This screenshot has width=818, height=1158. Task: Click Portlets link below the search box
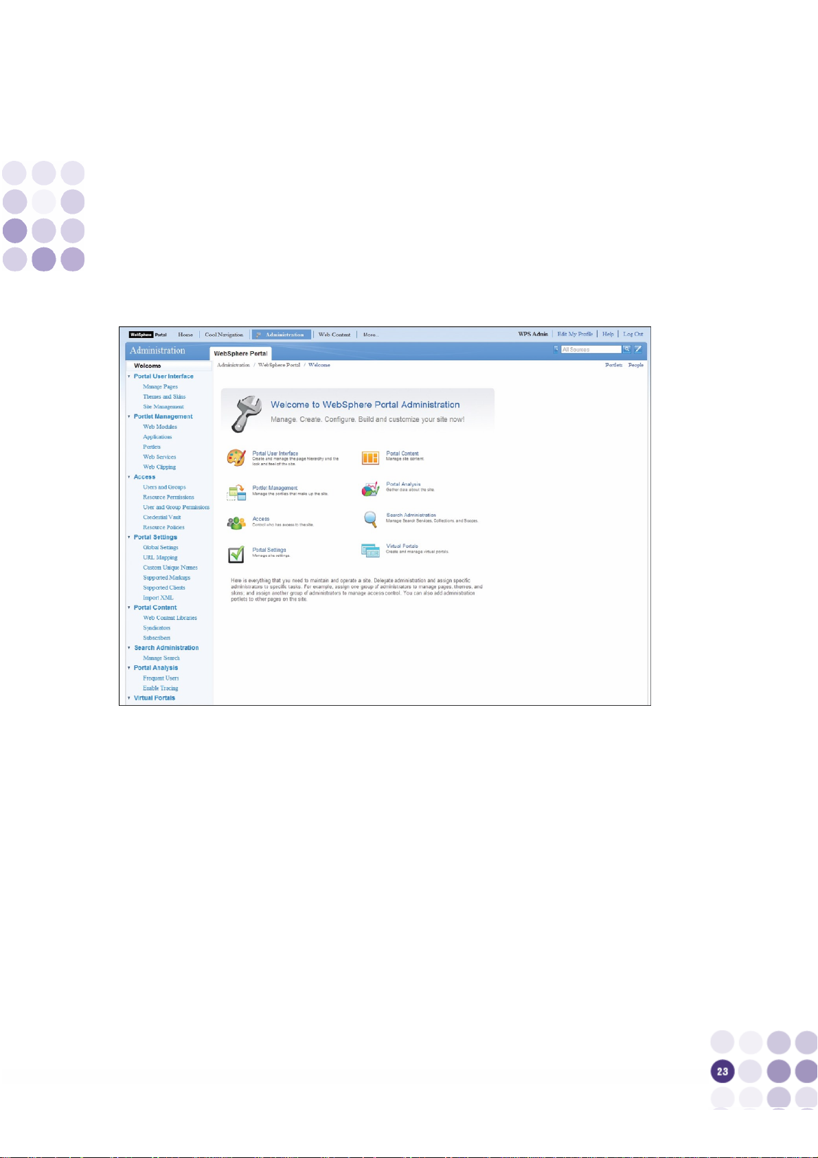click(x=613, y=365)
